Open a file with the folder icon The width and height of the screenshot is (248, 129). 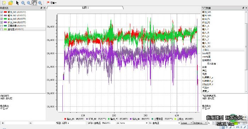11,3
